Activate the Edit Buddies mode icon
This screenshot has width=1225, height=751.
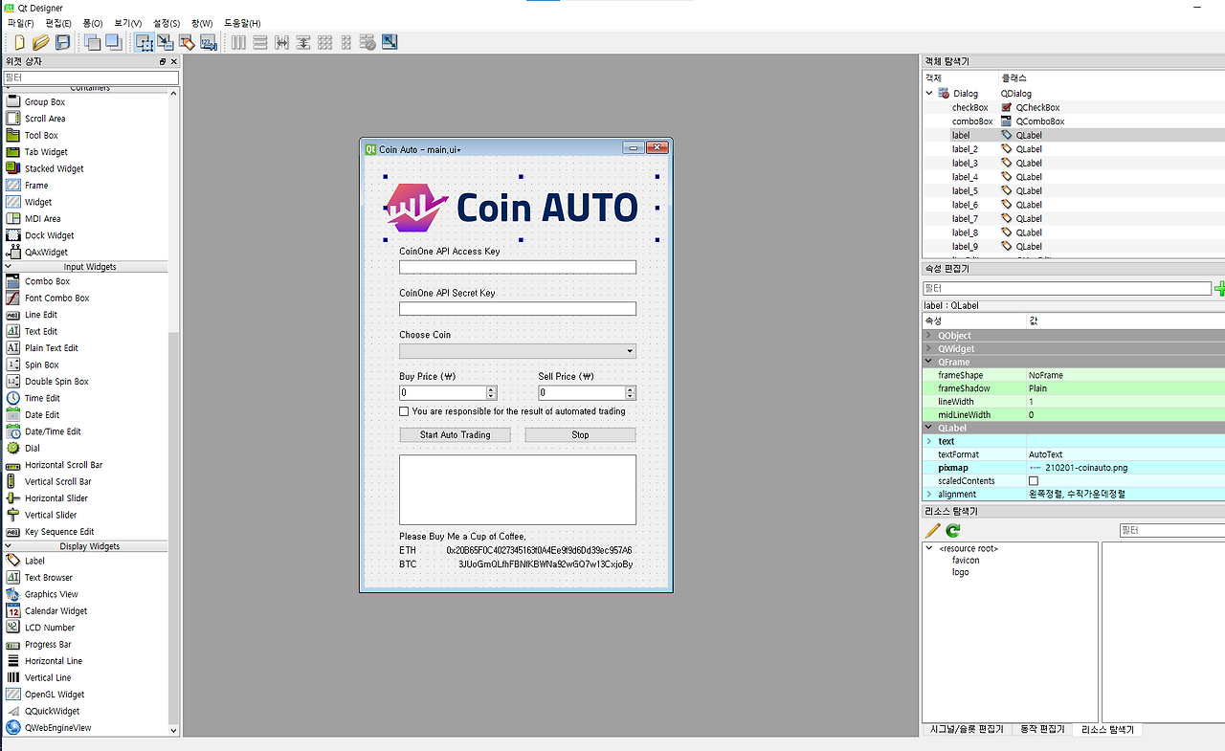coord(187,42)
